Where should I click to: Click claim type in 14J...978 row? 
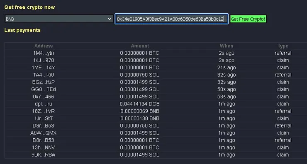pyautogui.click(x=283, y=60)
